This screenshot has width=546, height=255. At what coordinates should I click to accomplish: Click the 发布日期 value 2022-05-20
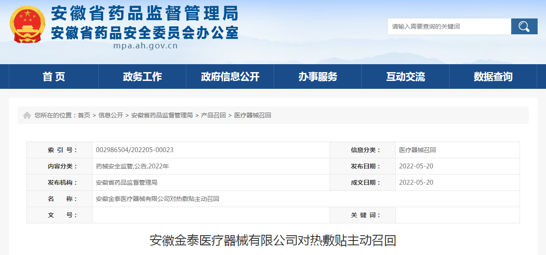click(416, 166)
